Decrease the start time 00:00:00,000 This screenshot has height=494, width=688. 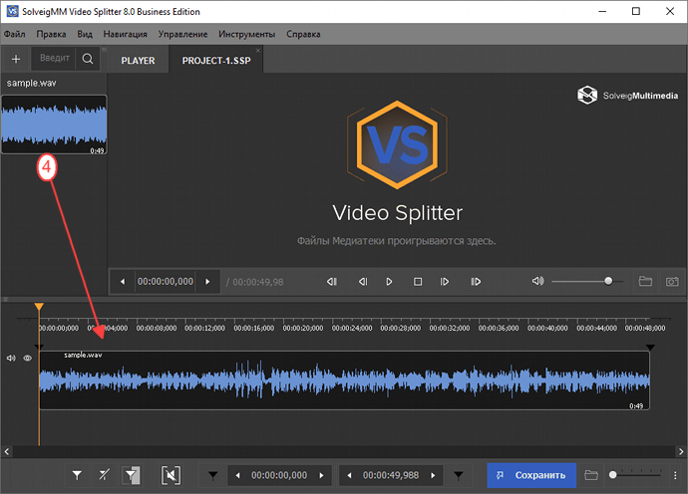click(238, 475)
